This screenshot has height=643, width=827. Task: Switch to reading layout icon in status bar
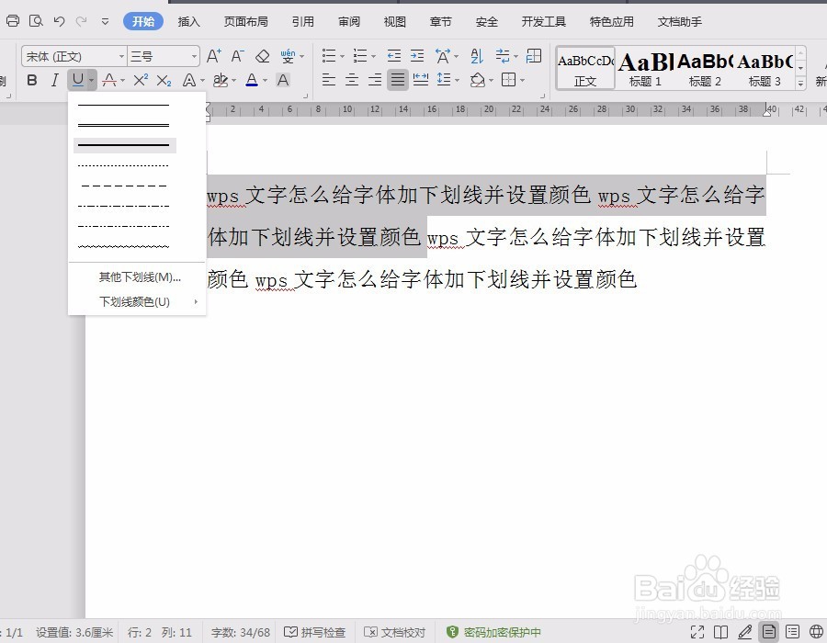click(720, 631)
